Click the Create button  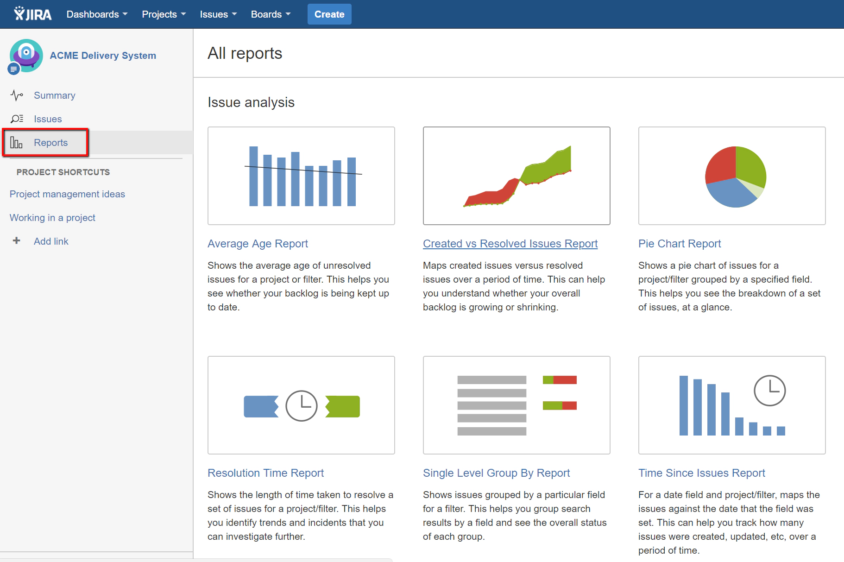pyautogui.click(x=329, y=14)
